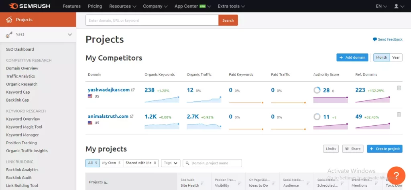Delete animalstruth.com row with trash icon
This screenshot has width=411, height=190.
coord(399,114)
